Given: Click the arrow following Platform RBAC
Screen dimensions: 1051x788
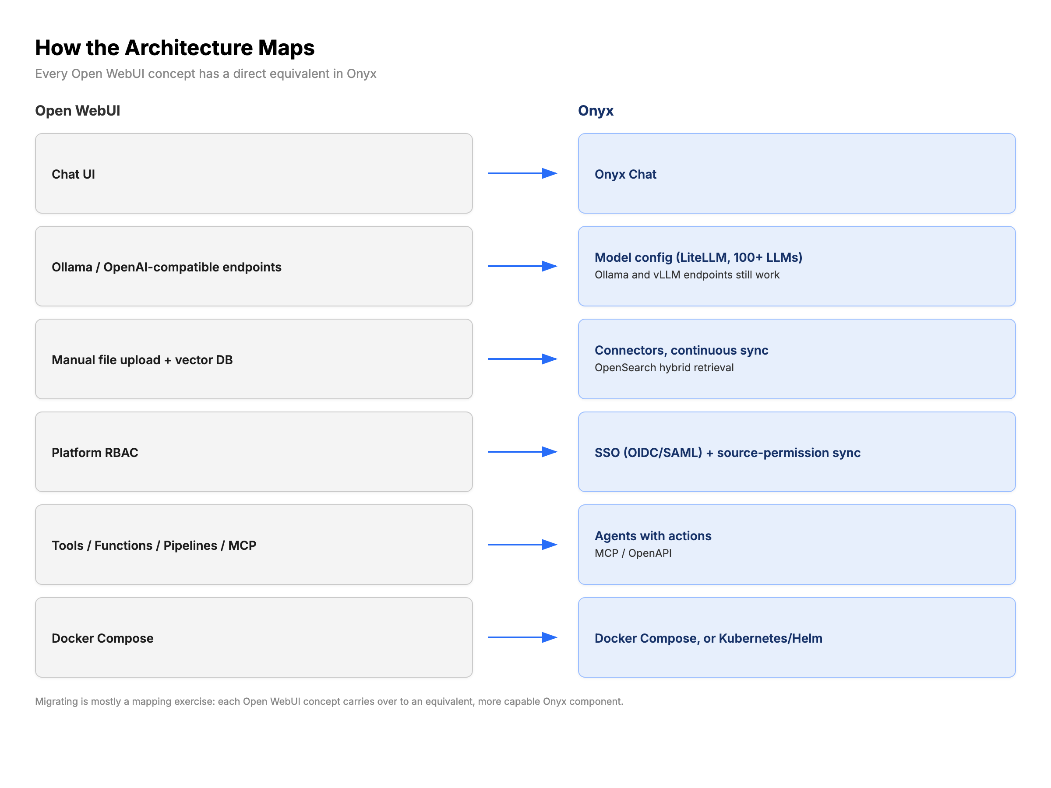Looking at the screenshot, I should (x=522, y=452).
